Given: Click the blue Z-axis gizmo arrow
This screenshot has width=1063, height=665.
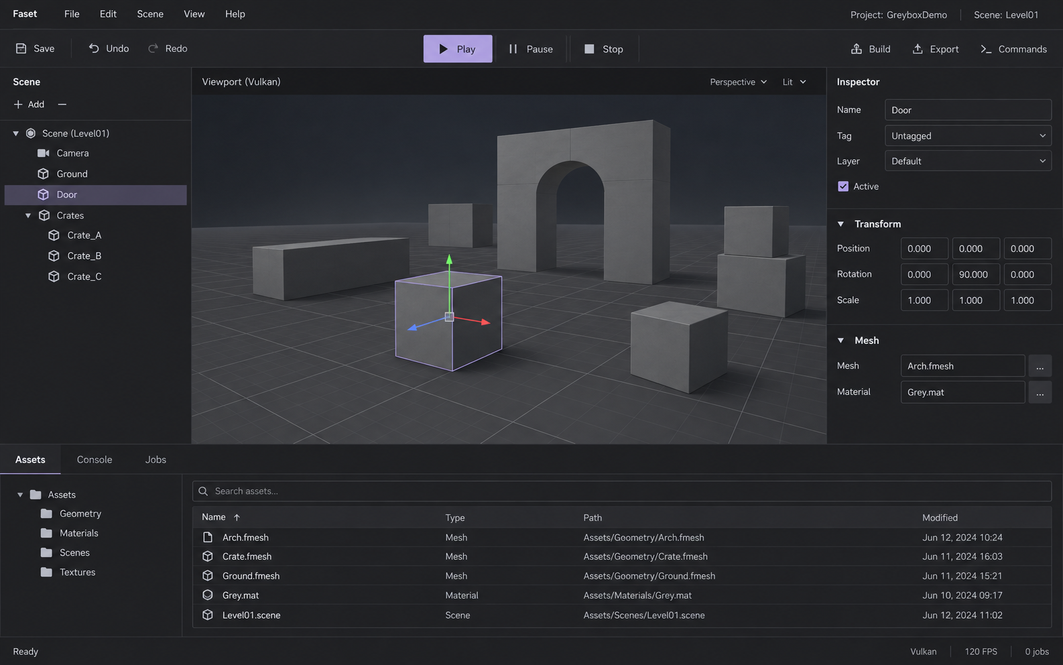Looking at the screenshot, I should coord(413,327).
